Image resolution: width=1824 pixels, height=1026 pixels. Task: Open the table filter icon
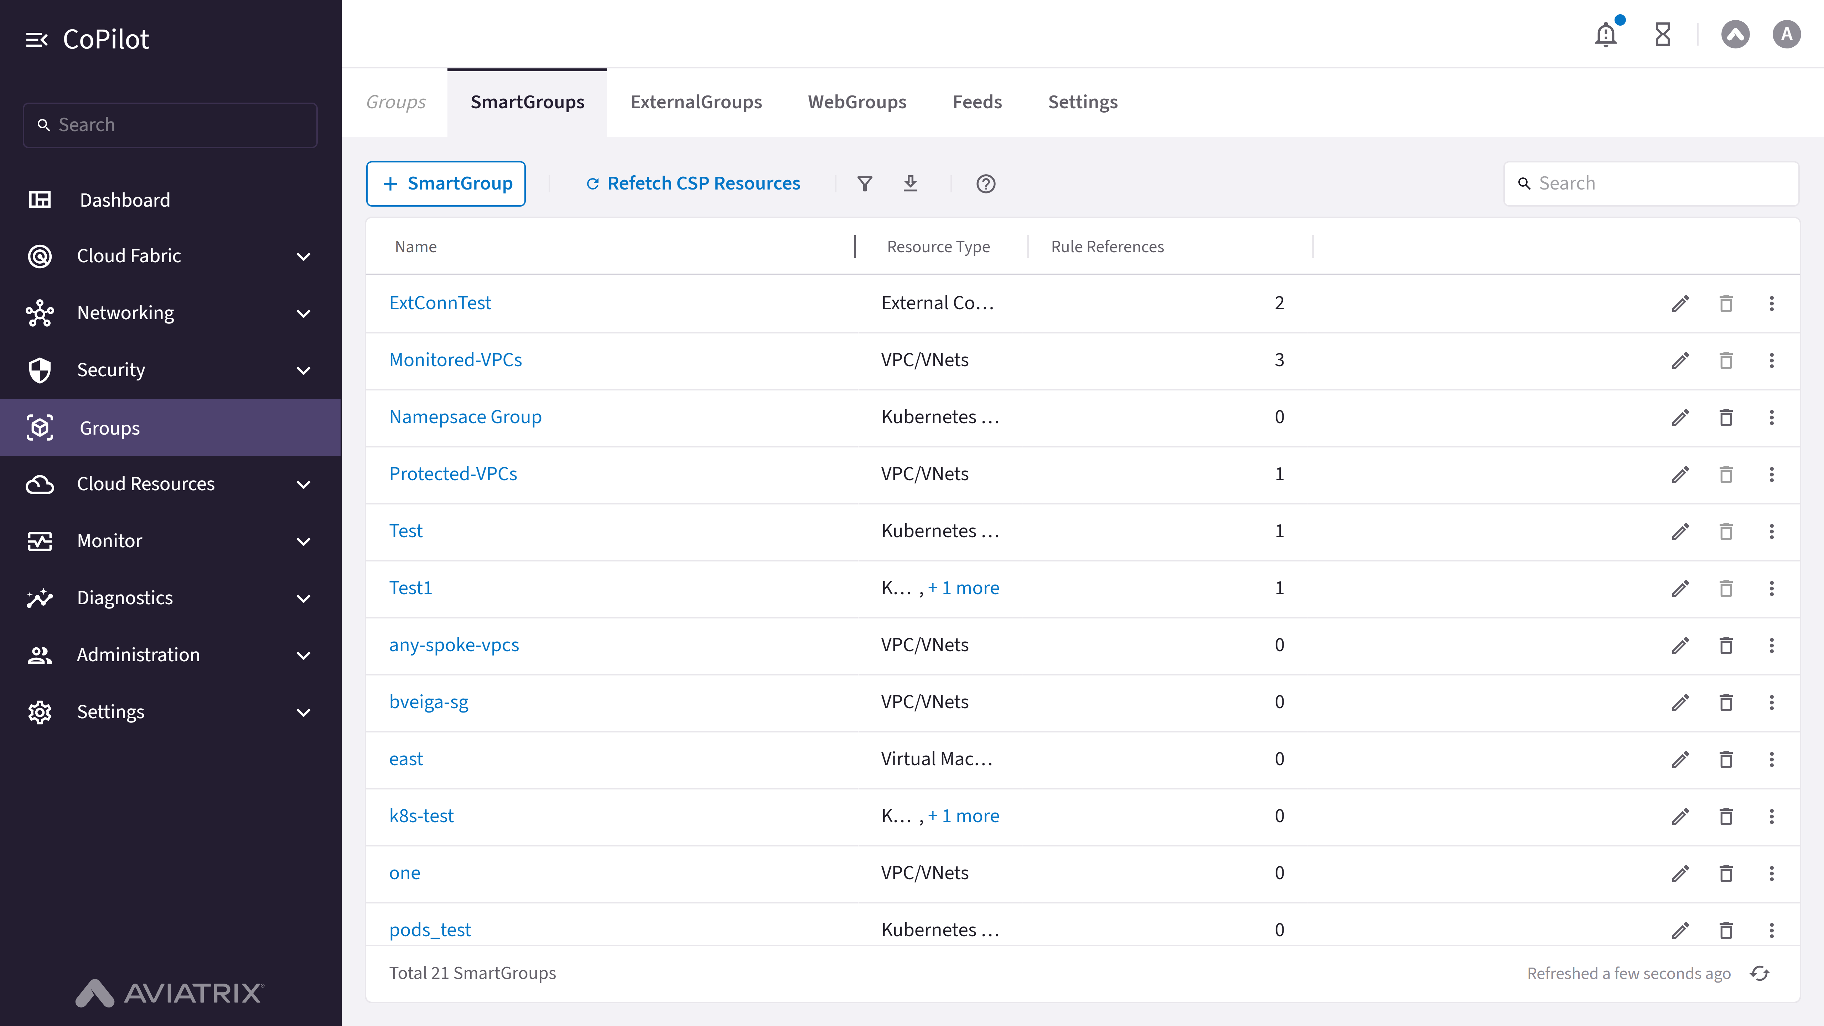(x=865, y=184)
